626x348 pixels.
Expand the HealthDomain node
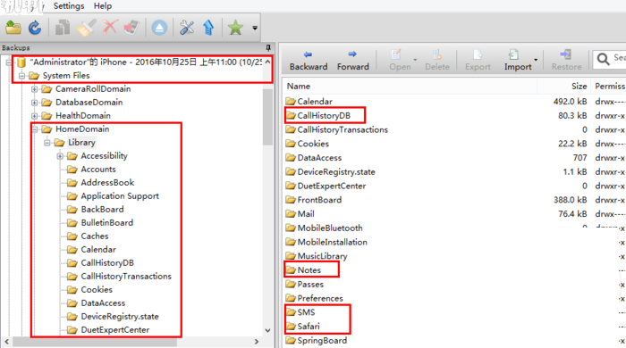pyautogui.click(x=34, y=116)
